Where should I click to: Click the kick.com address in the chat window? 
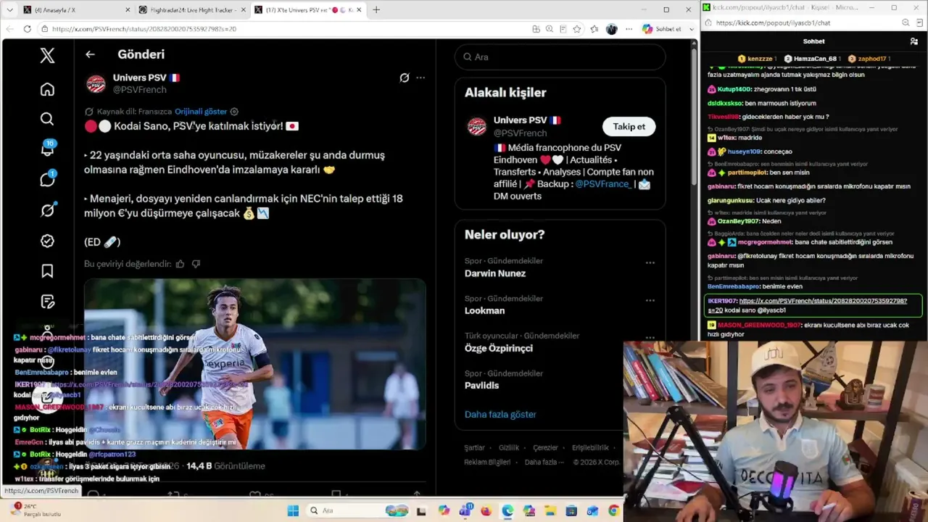773,22
